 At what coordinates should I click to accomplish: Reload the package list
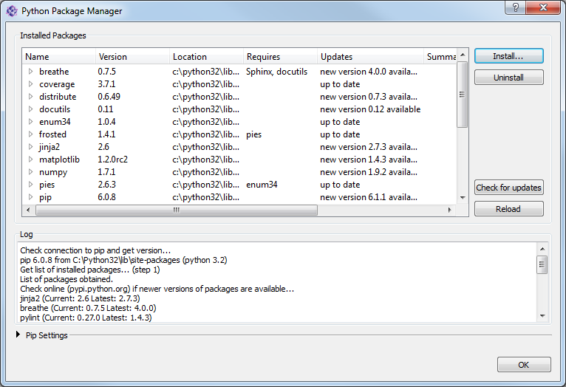(508, 209)
